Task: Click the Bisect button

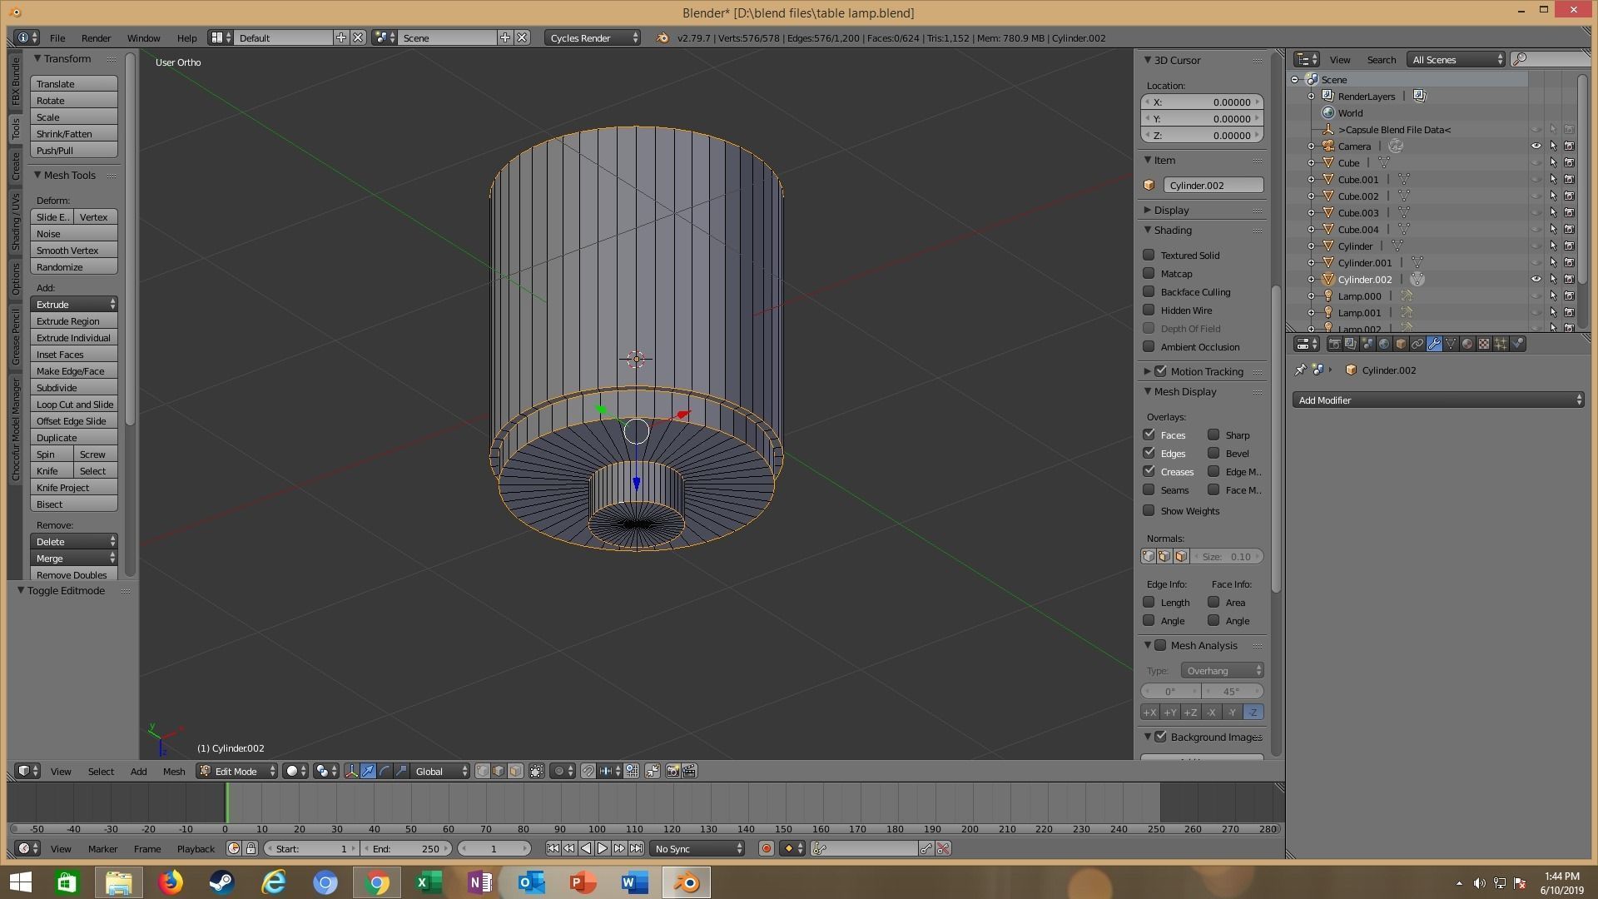Action: pos(74,504)
